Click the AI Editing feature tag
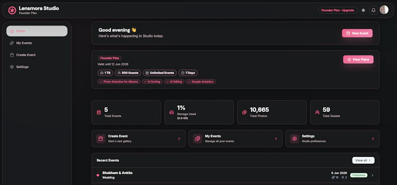 pyautogui.click(x=174, y=82)
